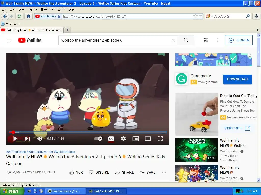This screenshot has width=261, height=195.
Task: Go back using the browser back arrow
Action: tap(5, 16)
